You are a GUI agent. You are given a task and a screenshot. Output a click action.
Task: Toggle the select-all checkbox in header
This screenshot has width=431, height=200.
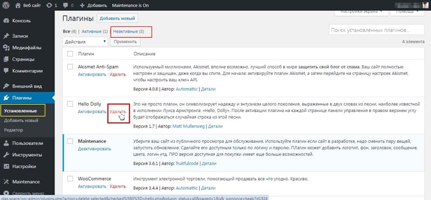pyautogui.click(x=70, y=54)
